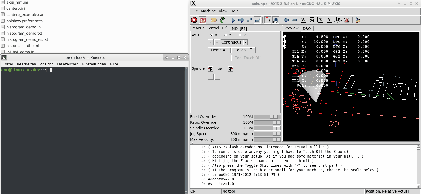
Task: Run the program with the play icon
Action: [x=233, y=20]
